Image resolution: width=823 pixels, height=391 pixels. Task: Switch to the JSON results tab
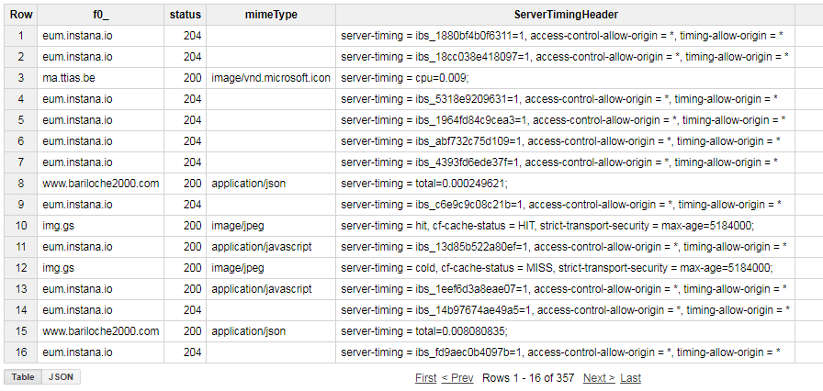(61, 377)
